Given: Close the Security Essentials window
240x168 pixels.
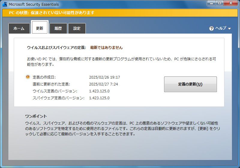Looking at the screenshot, I should tap(231, 3).
